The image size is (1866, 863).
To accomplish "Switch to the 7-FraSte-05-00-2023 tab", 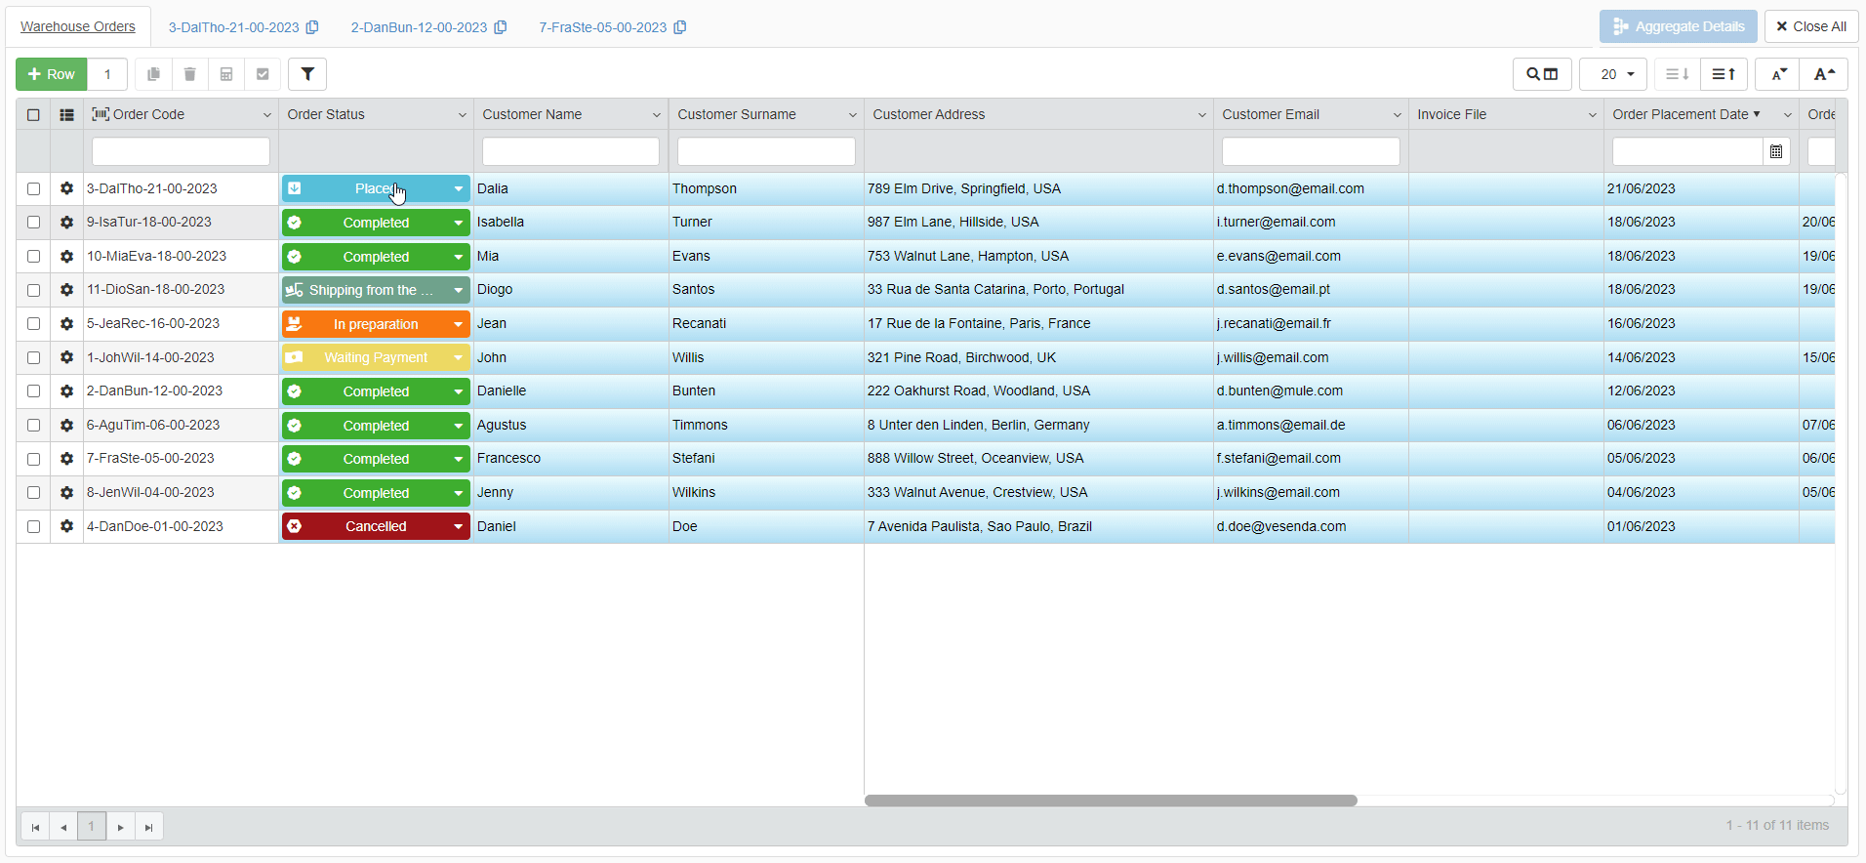I will tap(602, 27).
